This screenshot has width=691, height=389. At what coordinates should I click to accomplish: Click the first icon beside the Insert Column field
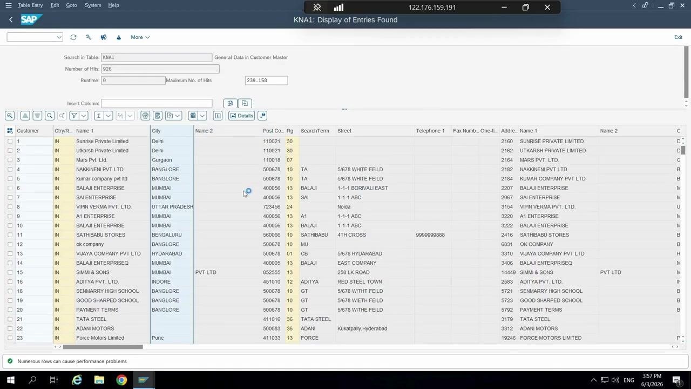(230, 103)
